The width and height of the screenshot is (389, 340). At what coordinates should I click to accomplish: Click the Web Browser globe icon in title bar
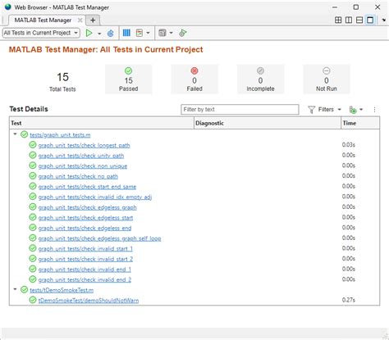tap(7, 7)
